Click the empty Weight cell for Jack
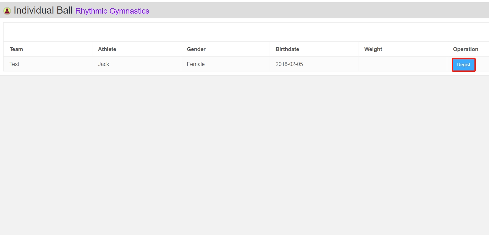489x235 pixels. coord(402,64)
